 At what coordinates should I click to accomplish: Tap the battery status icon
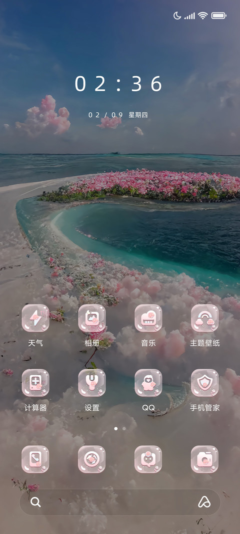pos(219,16)
